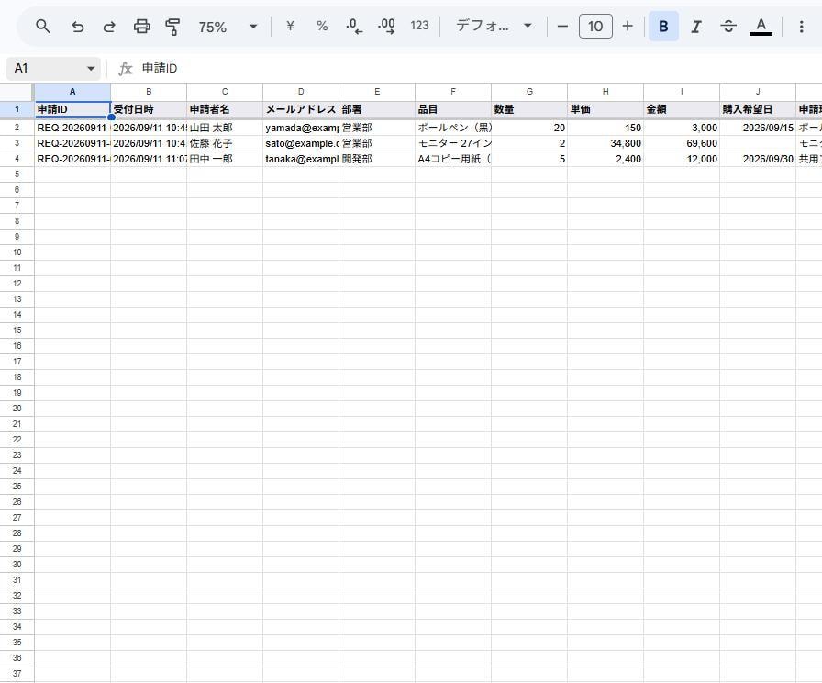The image size is (822, 683).
Task: Click the search magnifier icon in toolbar
Action: coord(42,26)
